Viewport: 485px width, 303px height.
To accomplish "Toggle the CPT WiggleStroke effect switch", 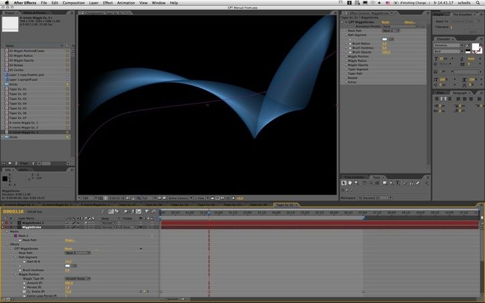I will coord(140,248).
